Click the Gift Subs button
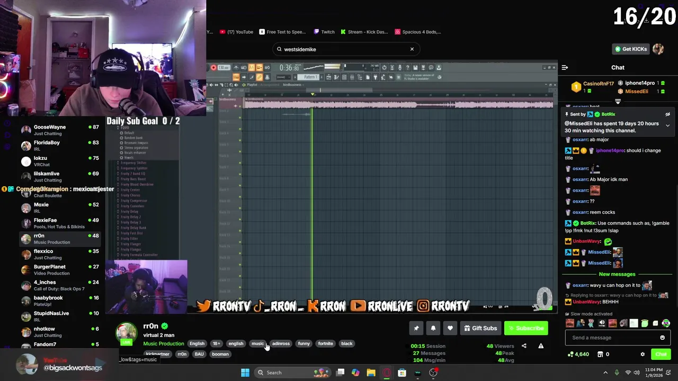This screenshot has width=678, height=381. (480, 328)
